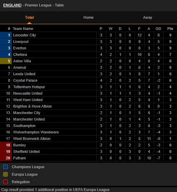The width and height of the screenshot is (177, 192).
Task: Select the Total table tab
Action: pyautogui.click(x=29, y=17)
